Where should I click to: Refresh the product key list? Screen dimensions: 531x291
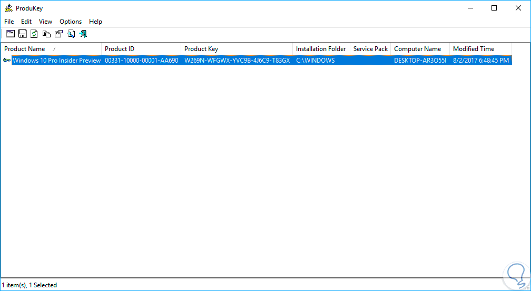pos(34,34)
